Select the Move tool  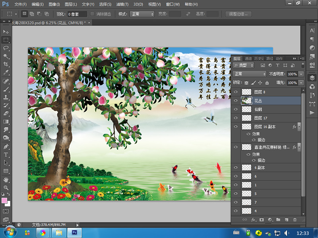tap(6, 32)
